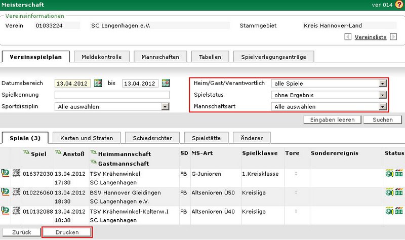Sort ascending by Spiel column

(25, 152)
